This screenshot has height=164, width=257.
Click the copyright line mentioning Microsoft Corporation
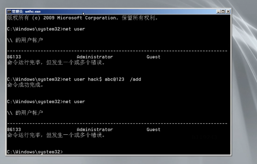[x=82, y=18]
